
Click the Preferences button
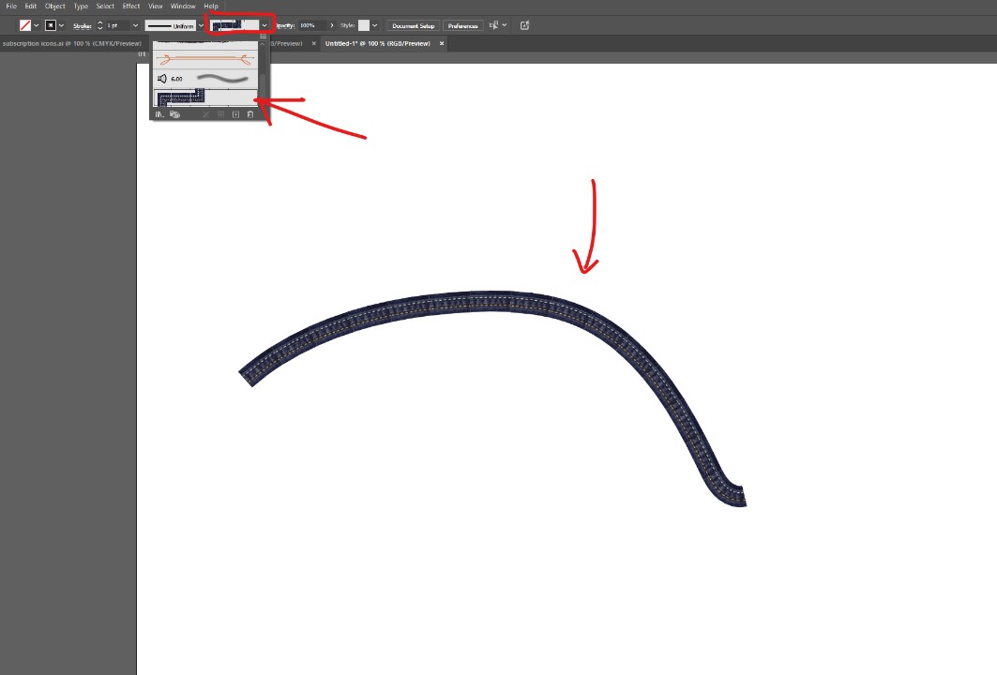463,25
